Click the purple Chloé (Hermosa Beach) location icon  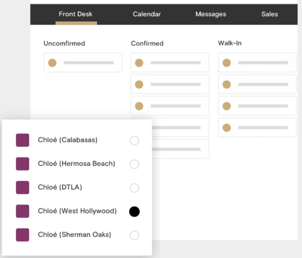click(22, 164)
